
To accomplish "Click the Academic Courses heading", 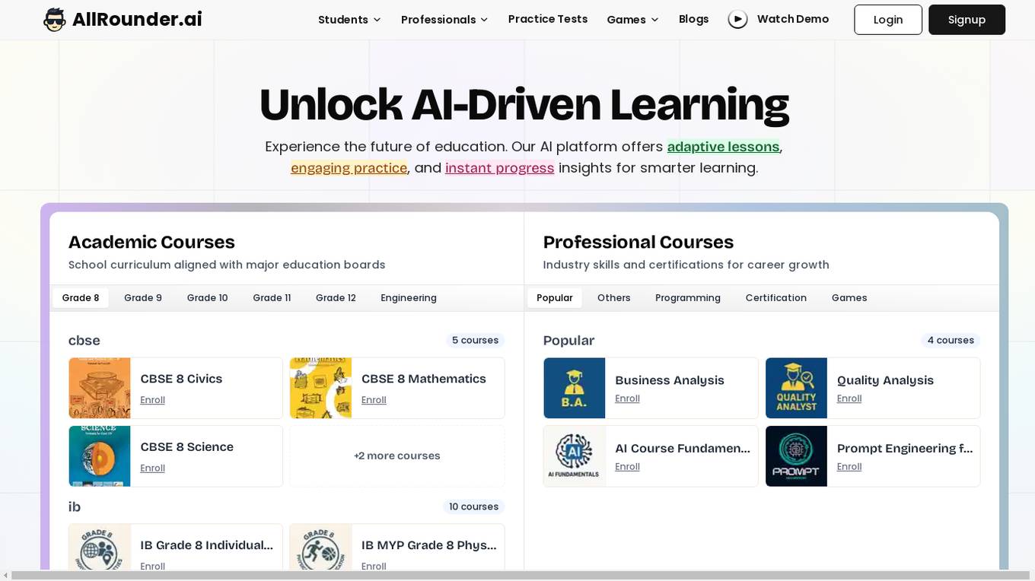I will coord(151,243).
